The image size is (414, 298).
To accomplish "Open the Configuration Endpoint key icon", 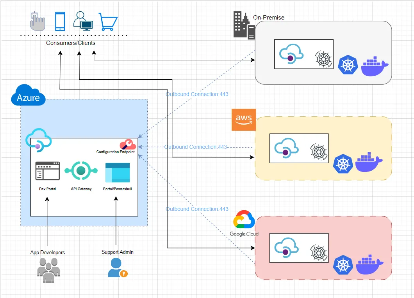I will coord(128,144).
